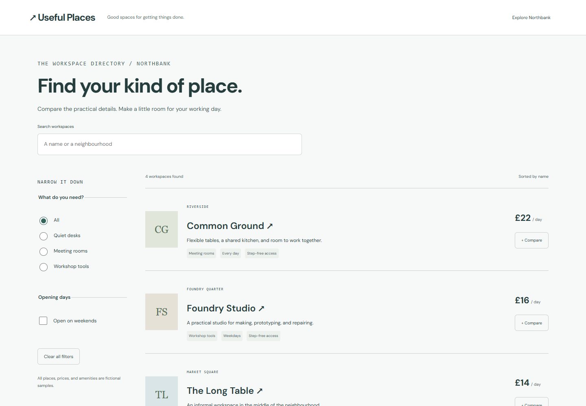Click the NARROW IT DOWN heading
586x406 pixels.
tap(60, 182)
